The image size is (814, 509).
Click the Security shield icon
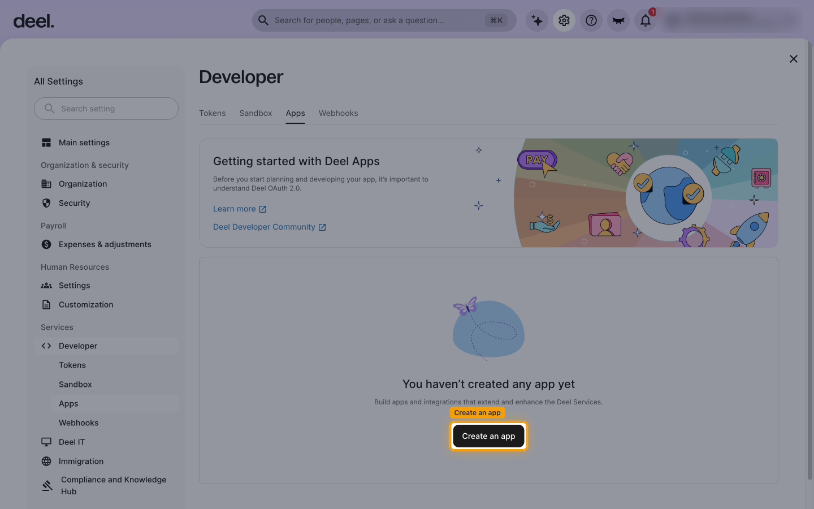pyautogui.click(x=46, y=203)
